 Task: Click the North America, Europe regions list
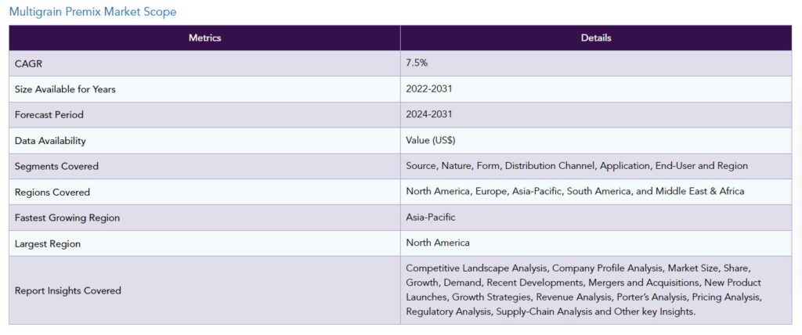[x=575, y=191]
